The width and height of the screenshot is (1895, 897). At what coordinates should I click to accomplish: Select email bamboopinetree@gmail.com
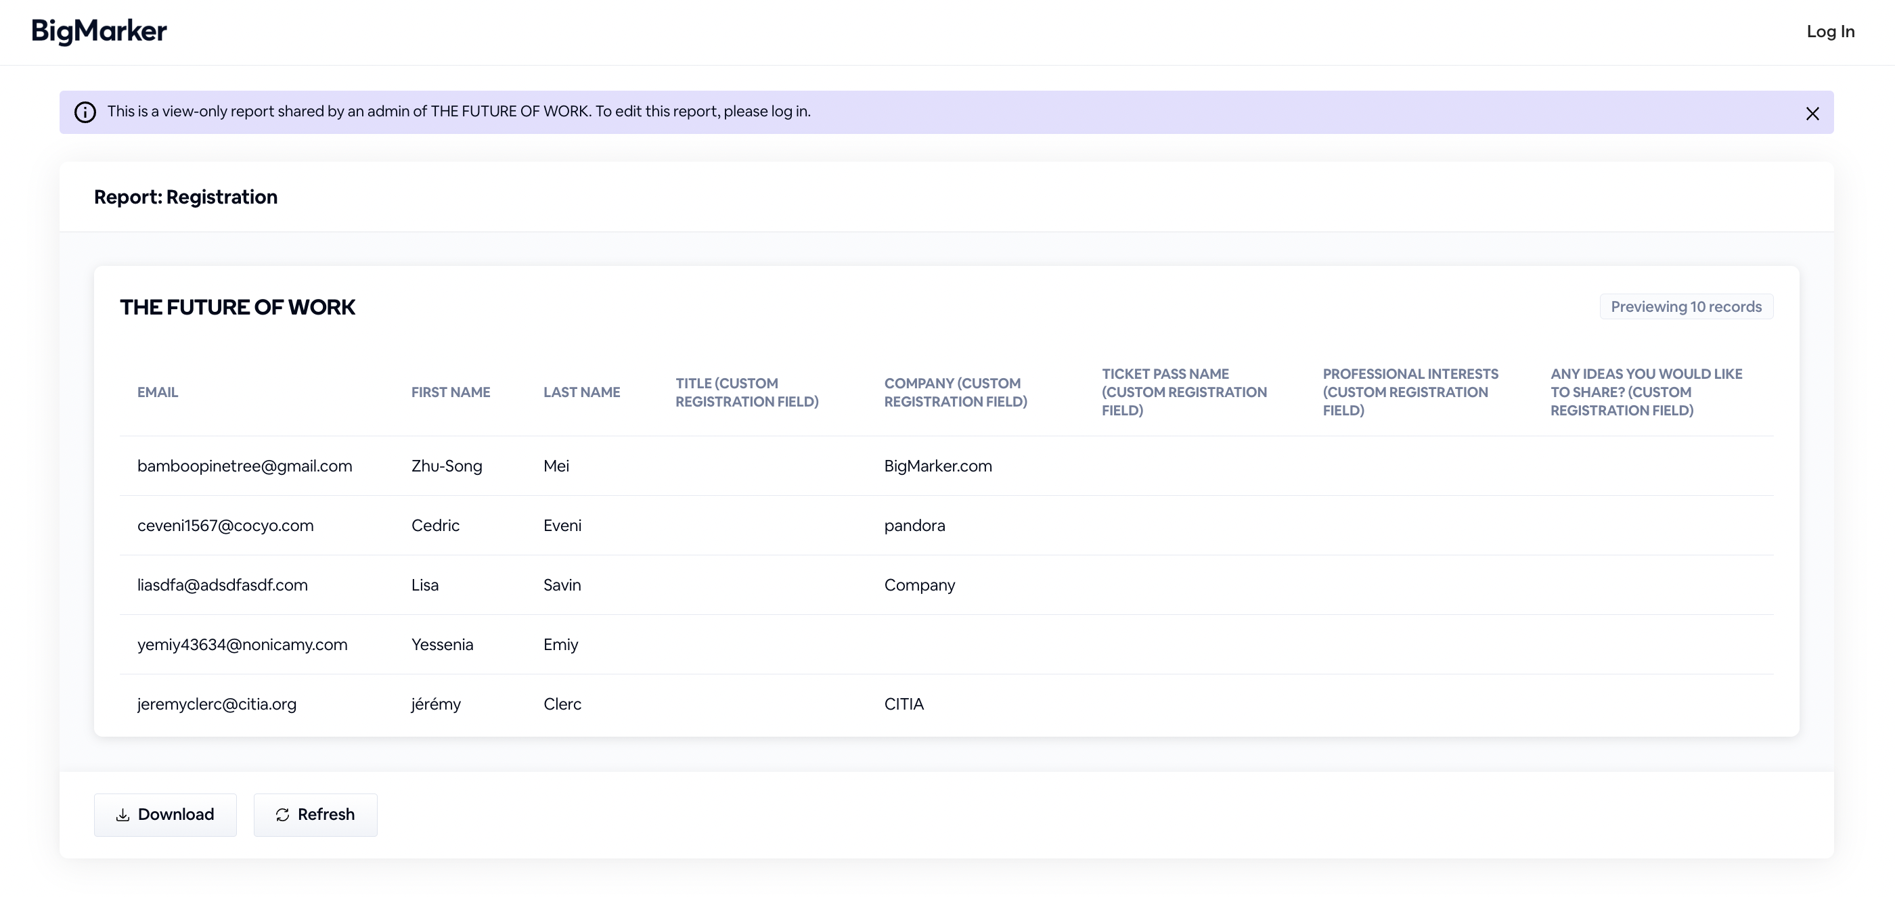point(245,466)
